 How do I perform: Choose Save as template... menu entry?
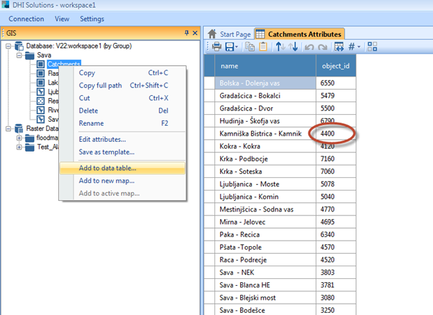(x=122, y=152)
